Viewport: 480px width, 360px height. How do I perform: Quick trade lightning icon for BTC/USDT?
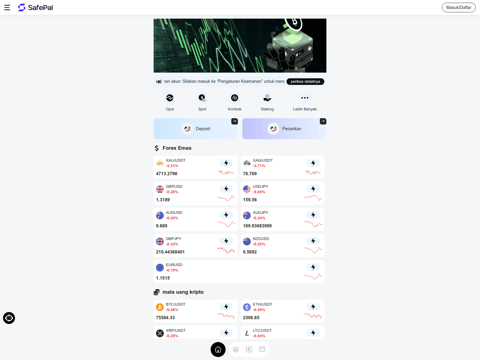point(226,307)
